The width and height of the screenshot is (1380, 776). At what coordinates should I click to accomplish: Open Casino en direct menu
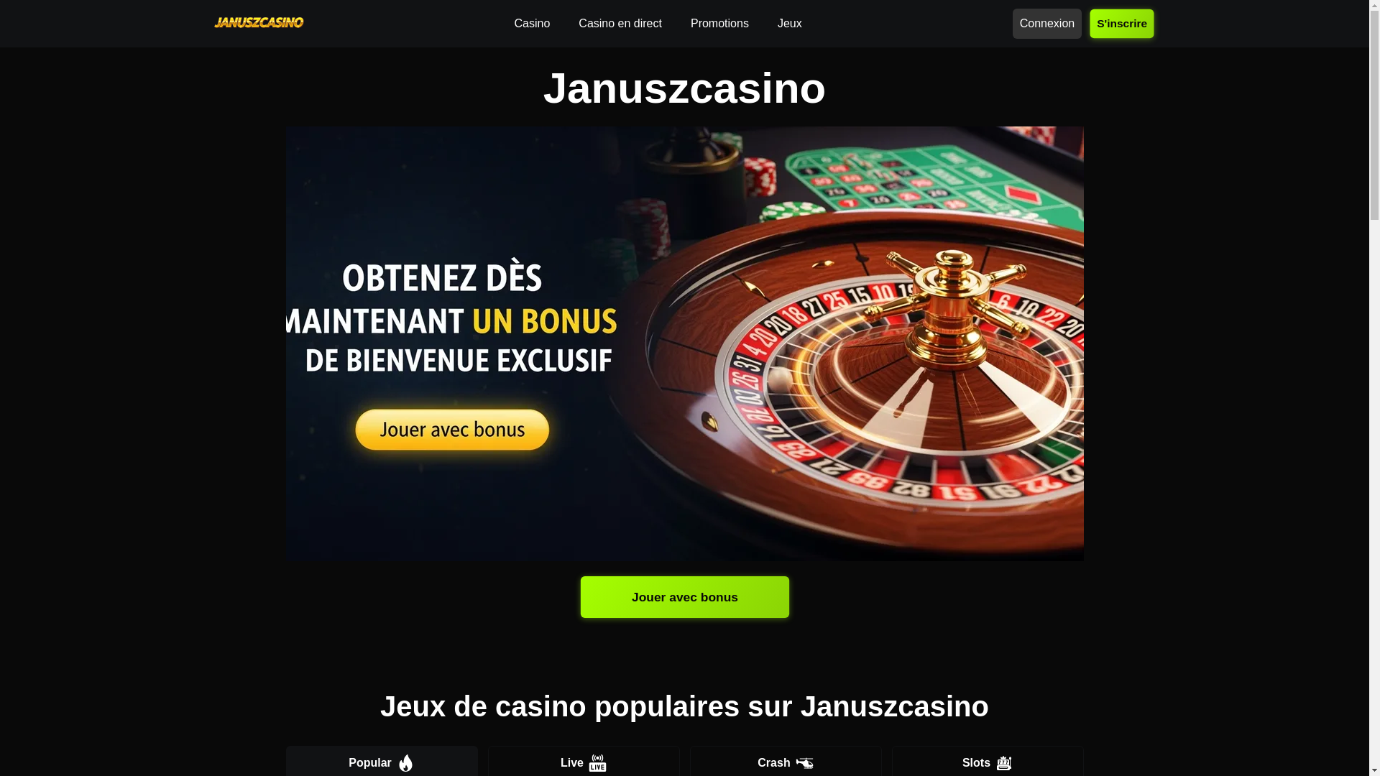tap(620, 24)
